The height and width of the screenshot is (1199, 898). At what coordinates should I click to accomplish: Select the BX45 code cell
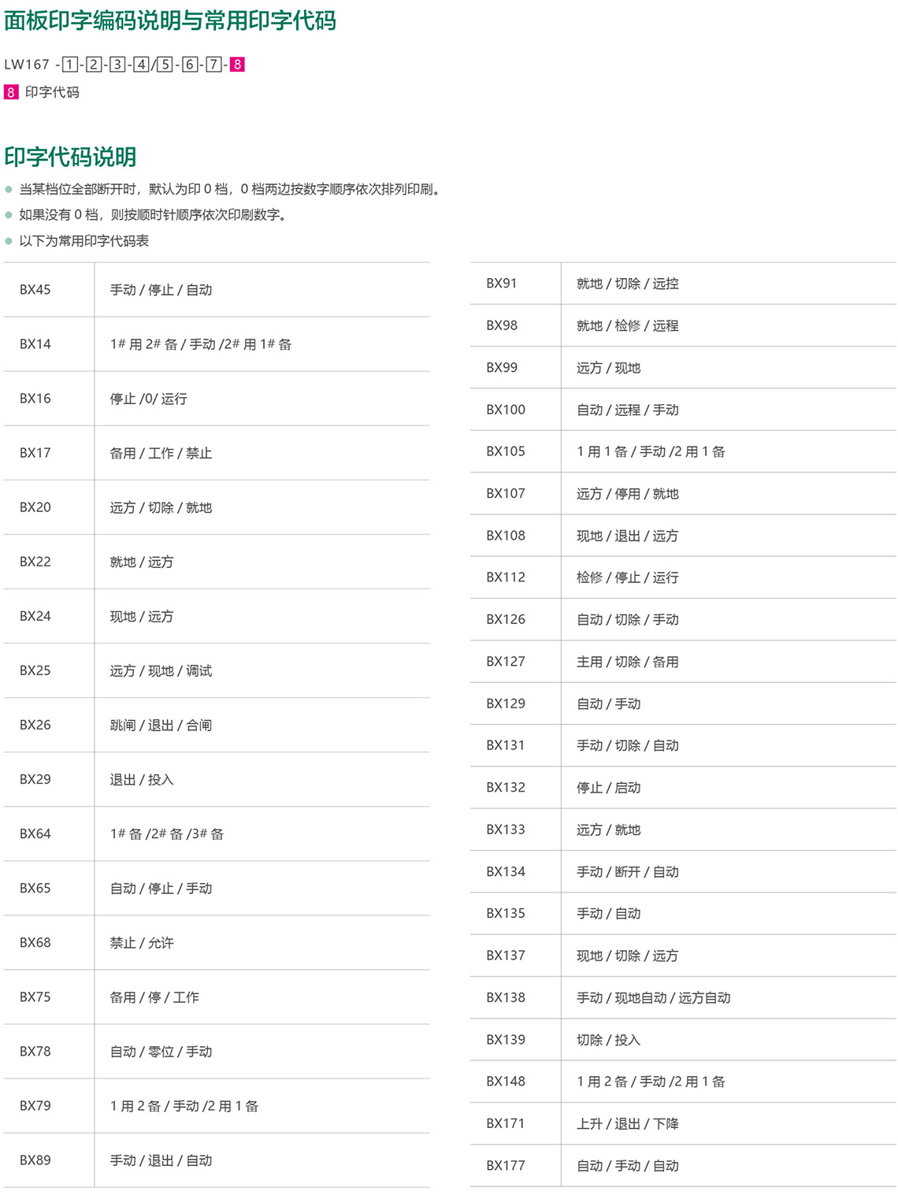click(35, 290)
